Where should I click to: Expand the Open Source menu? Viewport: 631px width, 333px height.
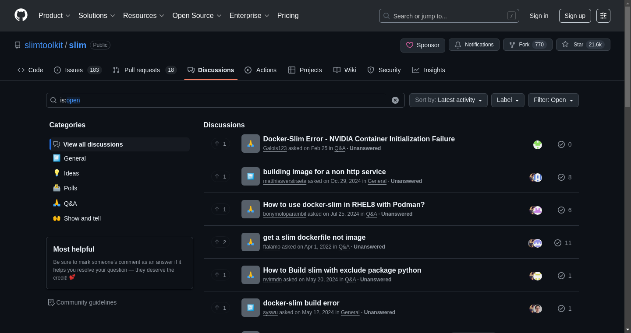pyautogui.click(x=197, y=16)
